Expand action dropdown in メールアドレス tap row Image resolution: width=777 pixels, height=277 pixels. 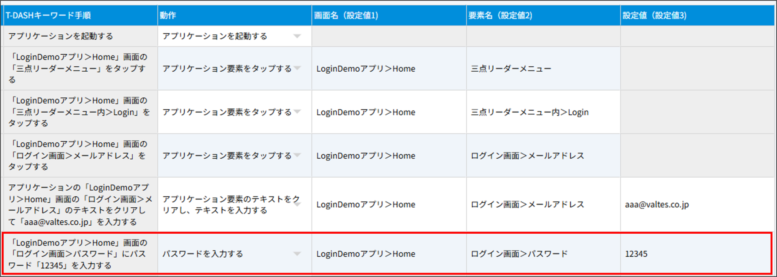coord(297,155)
